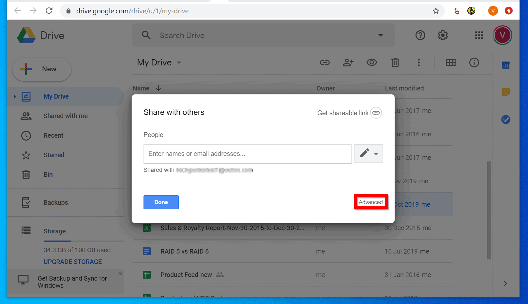Viewport: 528px width, 304px height.
Task: Open Drive settings gear
Action: (443, 35)
